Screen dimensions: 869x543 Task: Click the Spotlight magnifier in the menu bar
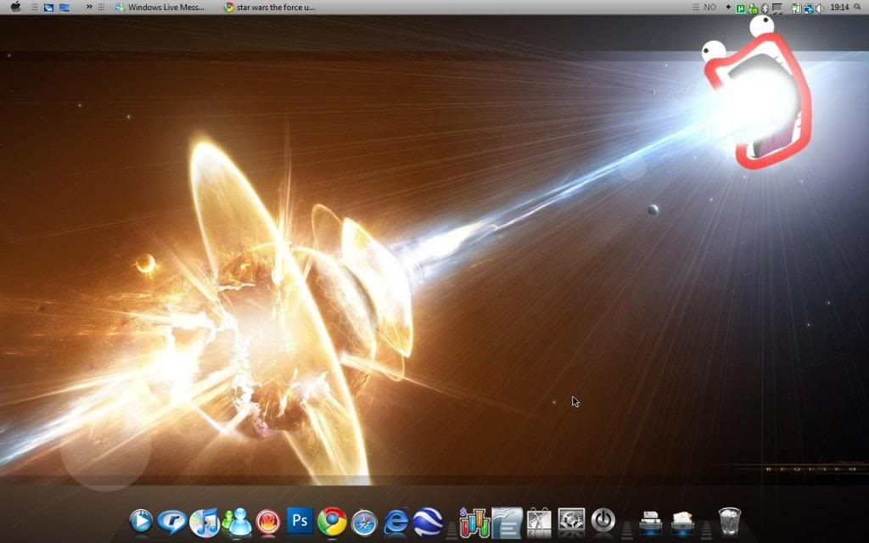[857, 7]
